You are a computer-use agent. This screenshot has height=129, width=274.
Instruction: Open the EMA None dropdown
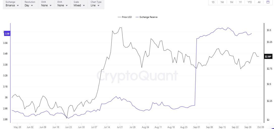pyautogui.click(x=63, y=5)
